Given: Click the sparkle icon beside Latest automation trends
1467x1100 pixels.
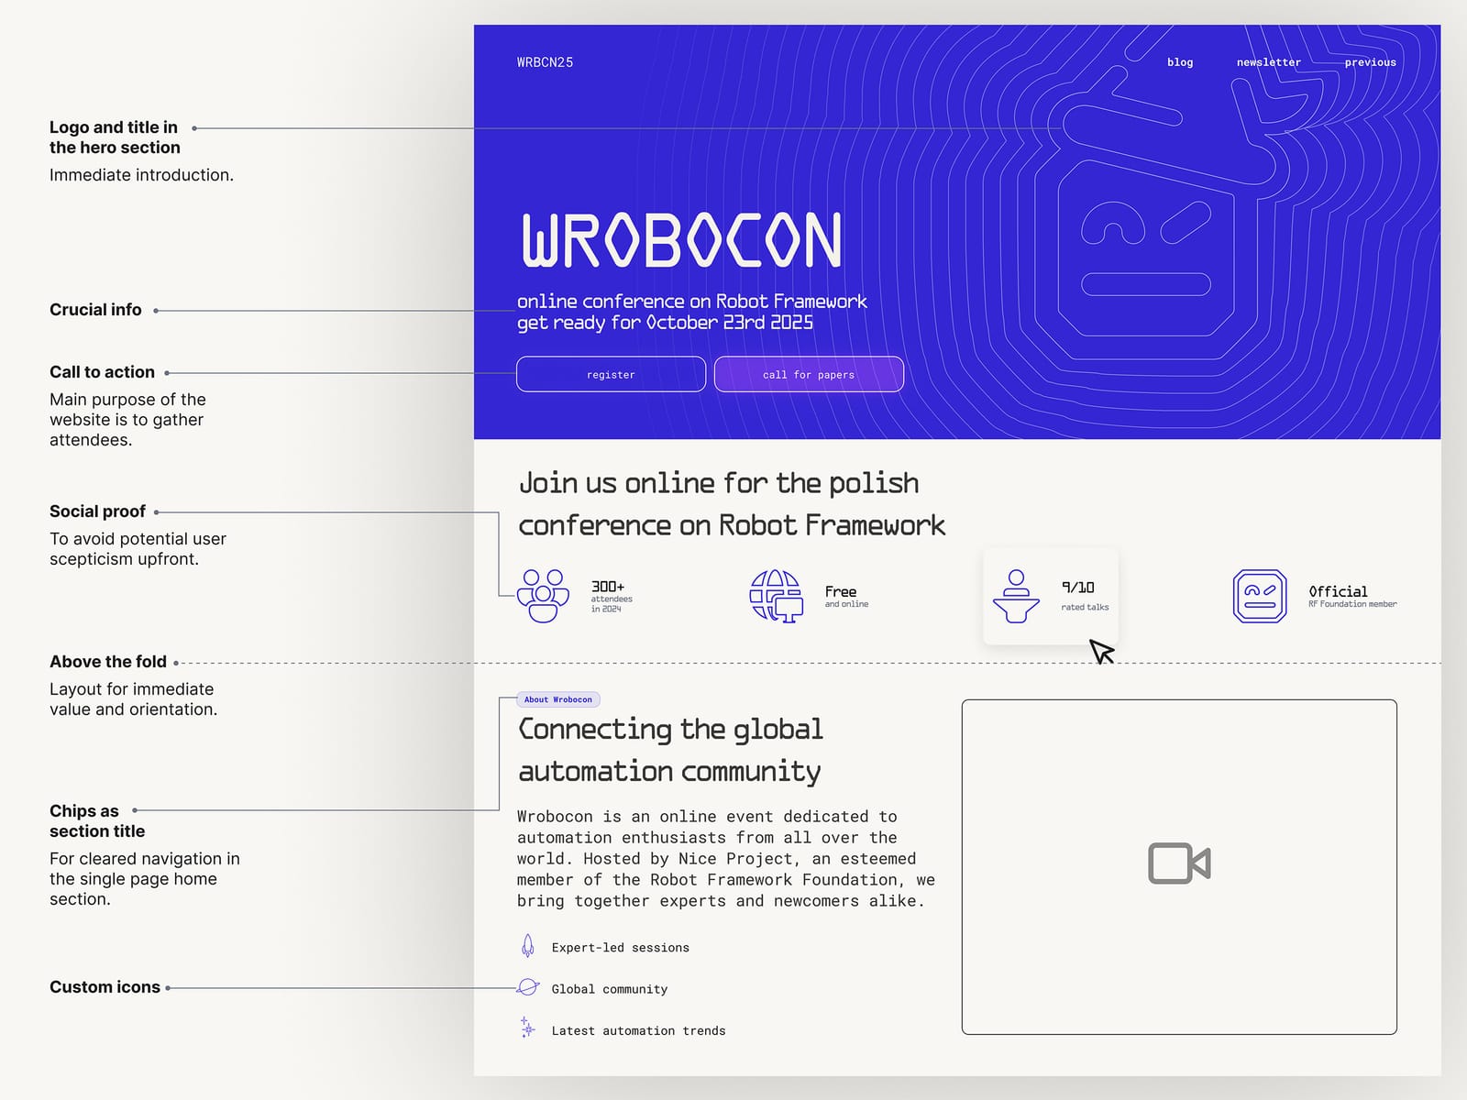Looking at the screenshot, I should pos(527,1028).
